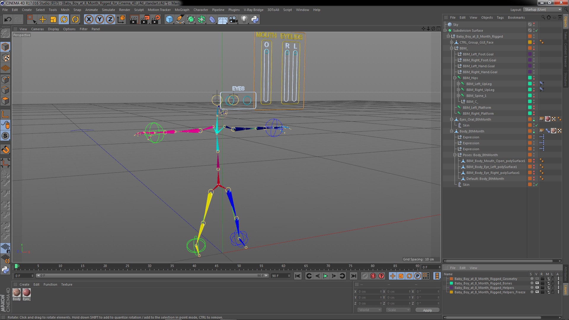The image size is (569, 320).
Task: Add a Light object
Action: pos(244,20)
